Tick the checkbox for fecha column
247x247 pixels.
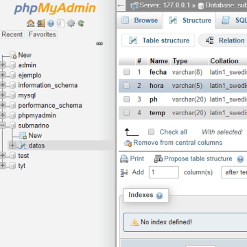tap(126, 72)
